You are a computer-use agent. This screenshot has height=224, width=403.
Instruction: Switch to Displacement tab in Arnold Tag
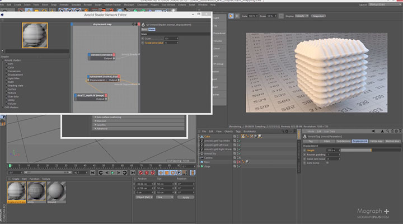pos(360,141)
